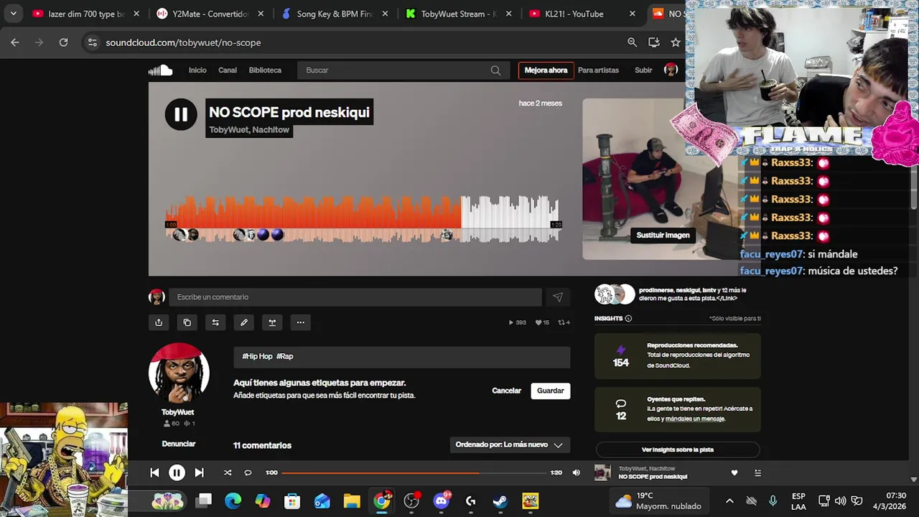
Task: Click the Denunciar link under the profile
Action: (179, 444)
